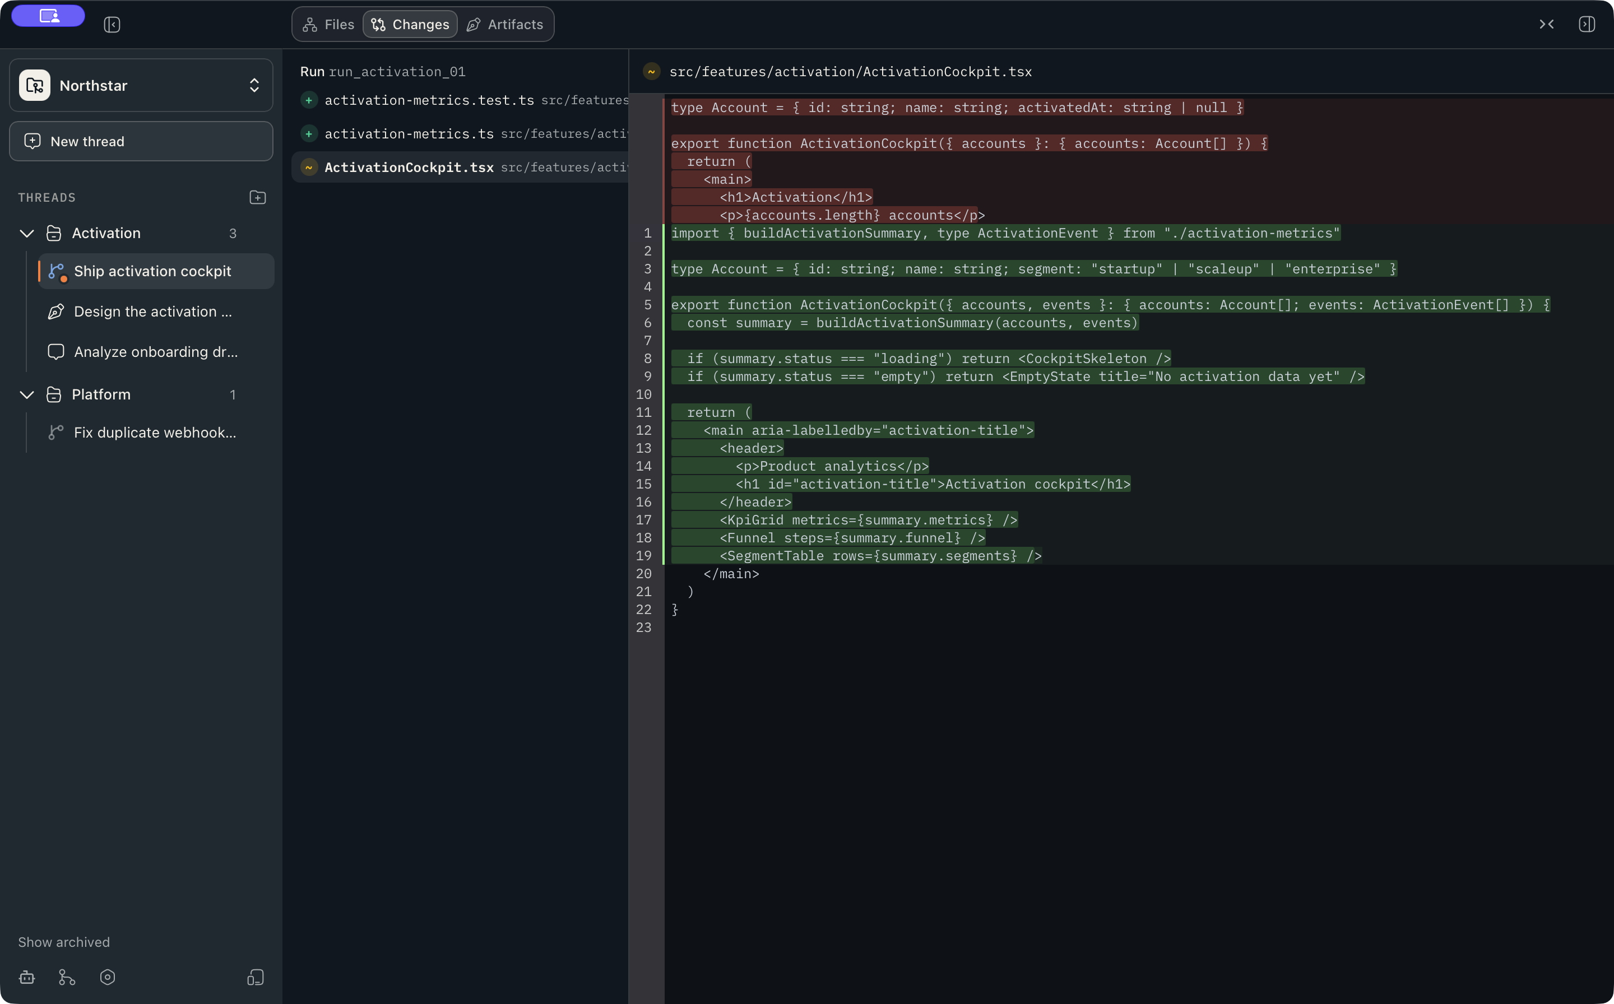Click the diff header file path ActivationCockpit.tsx
Viewport: 1614px width, 1004px height.
tap(850, 72)
